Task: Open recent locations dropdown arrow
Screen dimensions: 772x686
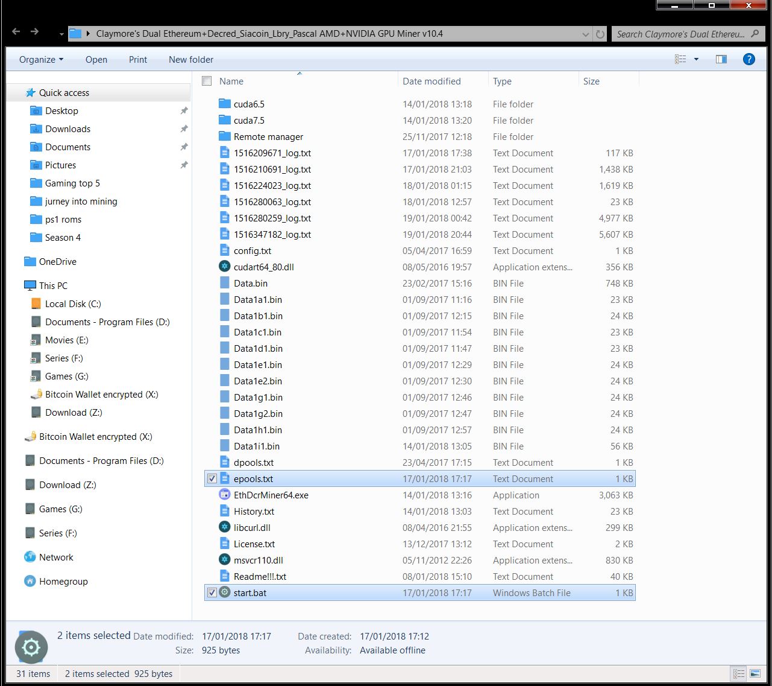Action: click(61, 34)
